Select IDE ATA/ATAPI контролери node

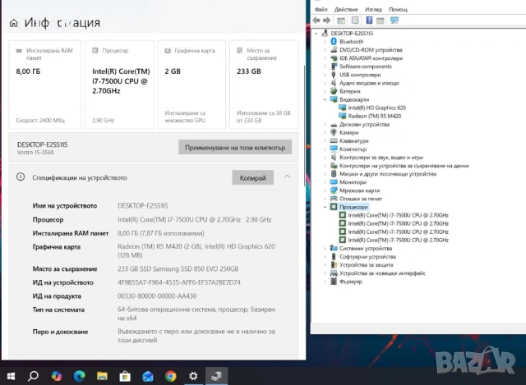click(x=371, y=58)
